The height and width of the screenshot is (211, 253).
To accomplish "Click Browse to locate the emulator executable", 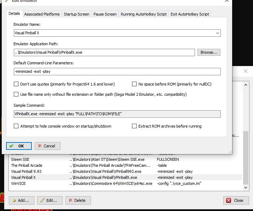I will 209,52.
